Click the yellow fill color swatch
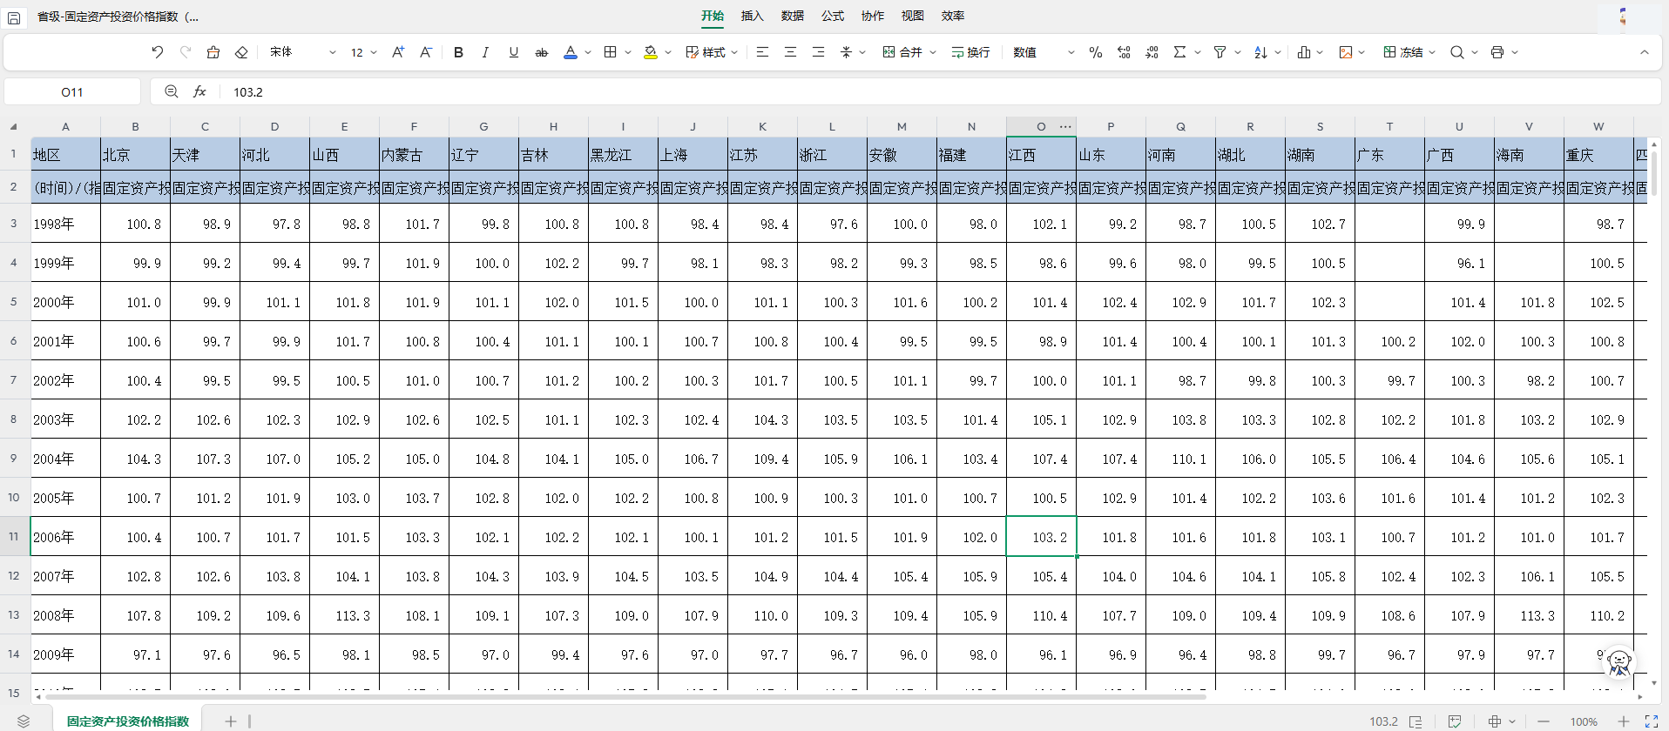Screen dimensions: 1669x731 [650, 52]
